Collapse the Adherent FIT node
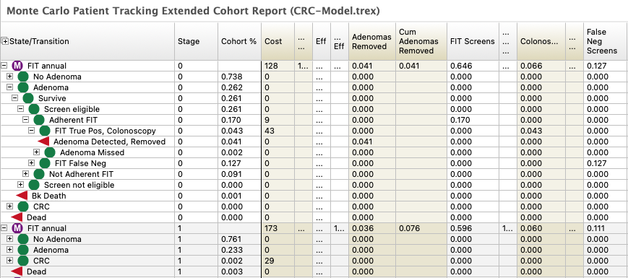 pos(25,120)
